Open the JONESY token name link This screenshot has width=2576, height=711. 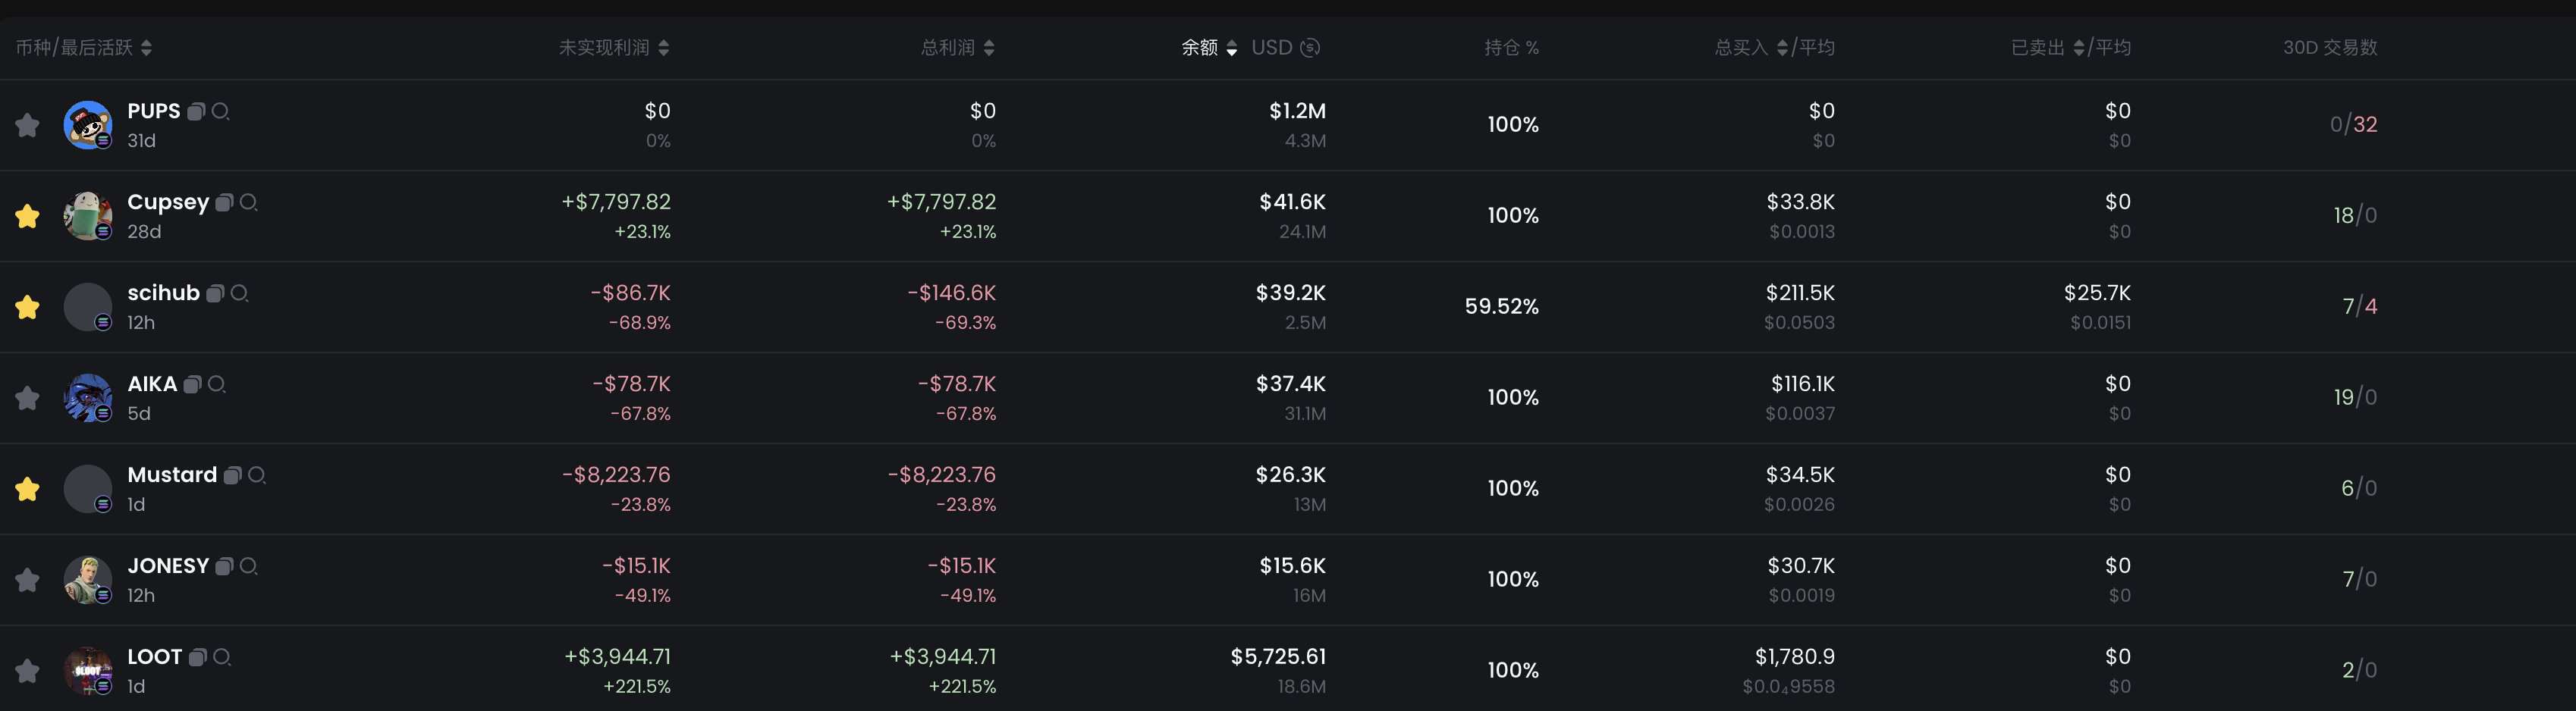(x=168, y=565)
